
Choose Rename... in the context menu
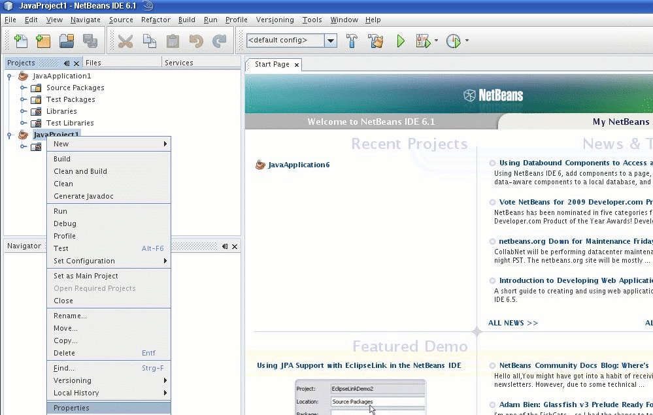109,316
